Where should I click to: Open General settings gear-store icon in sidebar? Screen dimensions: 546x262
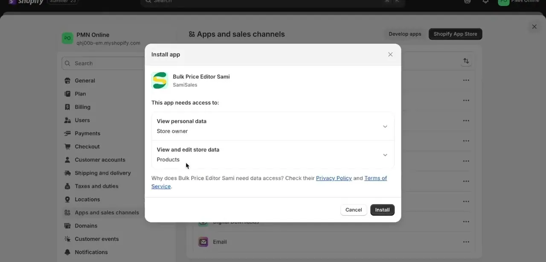(67, 80)
